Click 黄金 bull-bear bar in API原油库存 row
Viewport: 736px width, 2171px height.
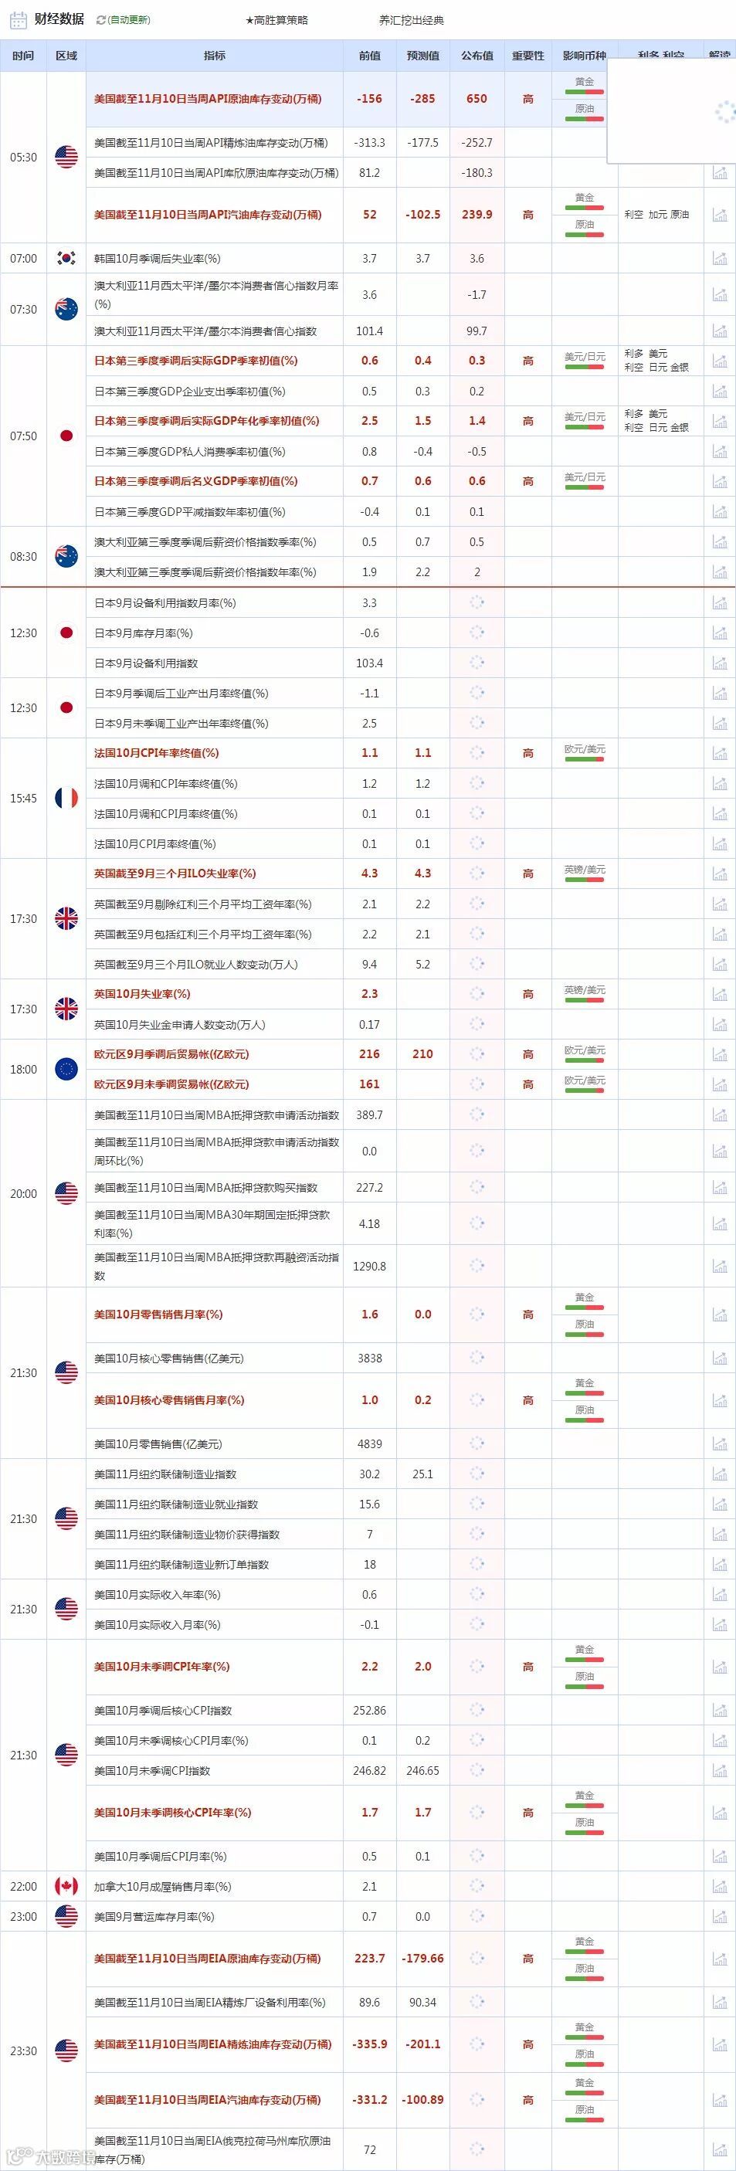[585, 92]
